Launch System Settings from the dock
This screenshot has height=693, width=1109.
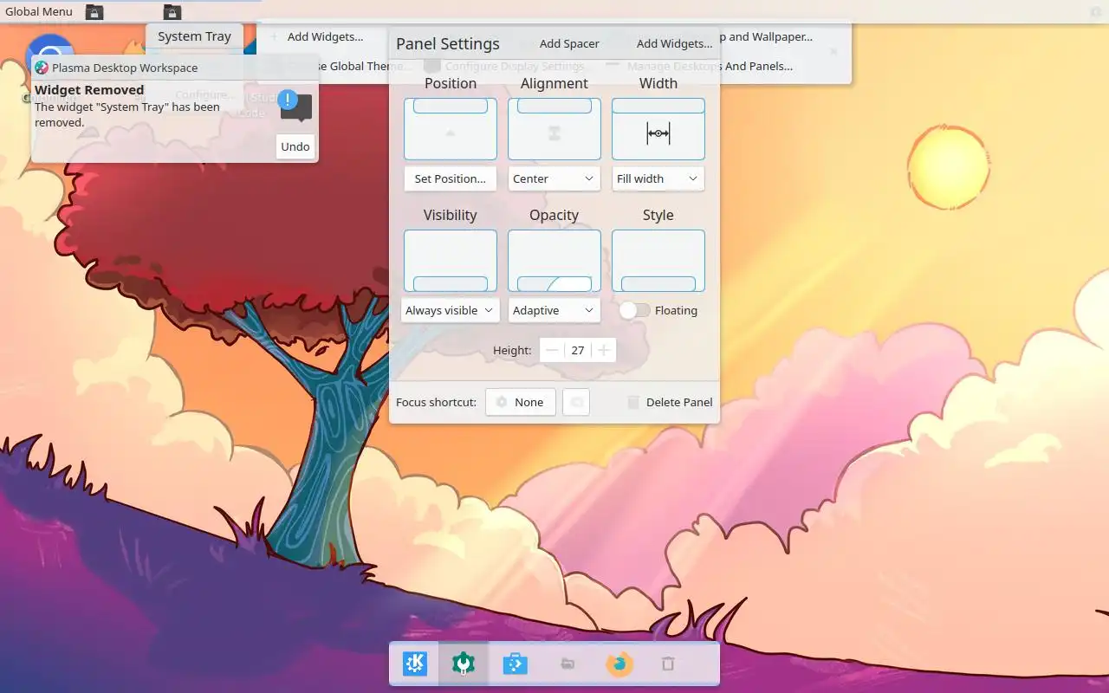pyautogui.click(x=464, y=664)
